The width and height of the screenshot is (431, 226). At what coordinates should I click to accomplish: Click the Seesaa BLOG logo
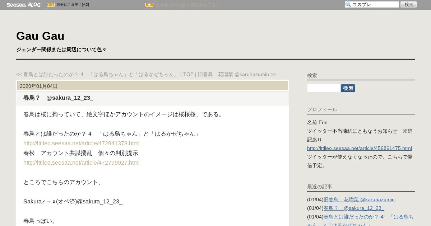[23, 5]
